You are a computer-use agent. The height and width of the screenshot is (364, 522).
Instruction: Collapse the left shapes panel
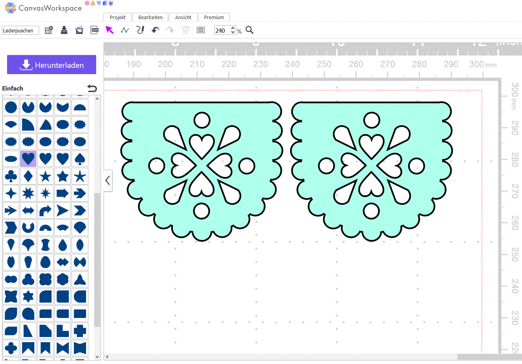click(x=108, y=180)
